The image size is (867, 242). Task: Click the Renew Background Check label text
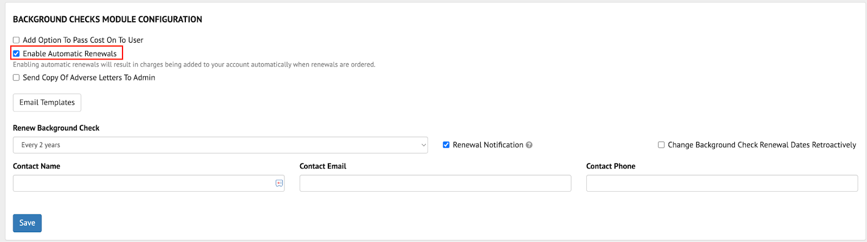(56, 128)
